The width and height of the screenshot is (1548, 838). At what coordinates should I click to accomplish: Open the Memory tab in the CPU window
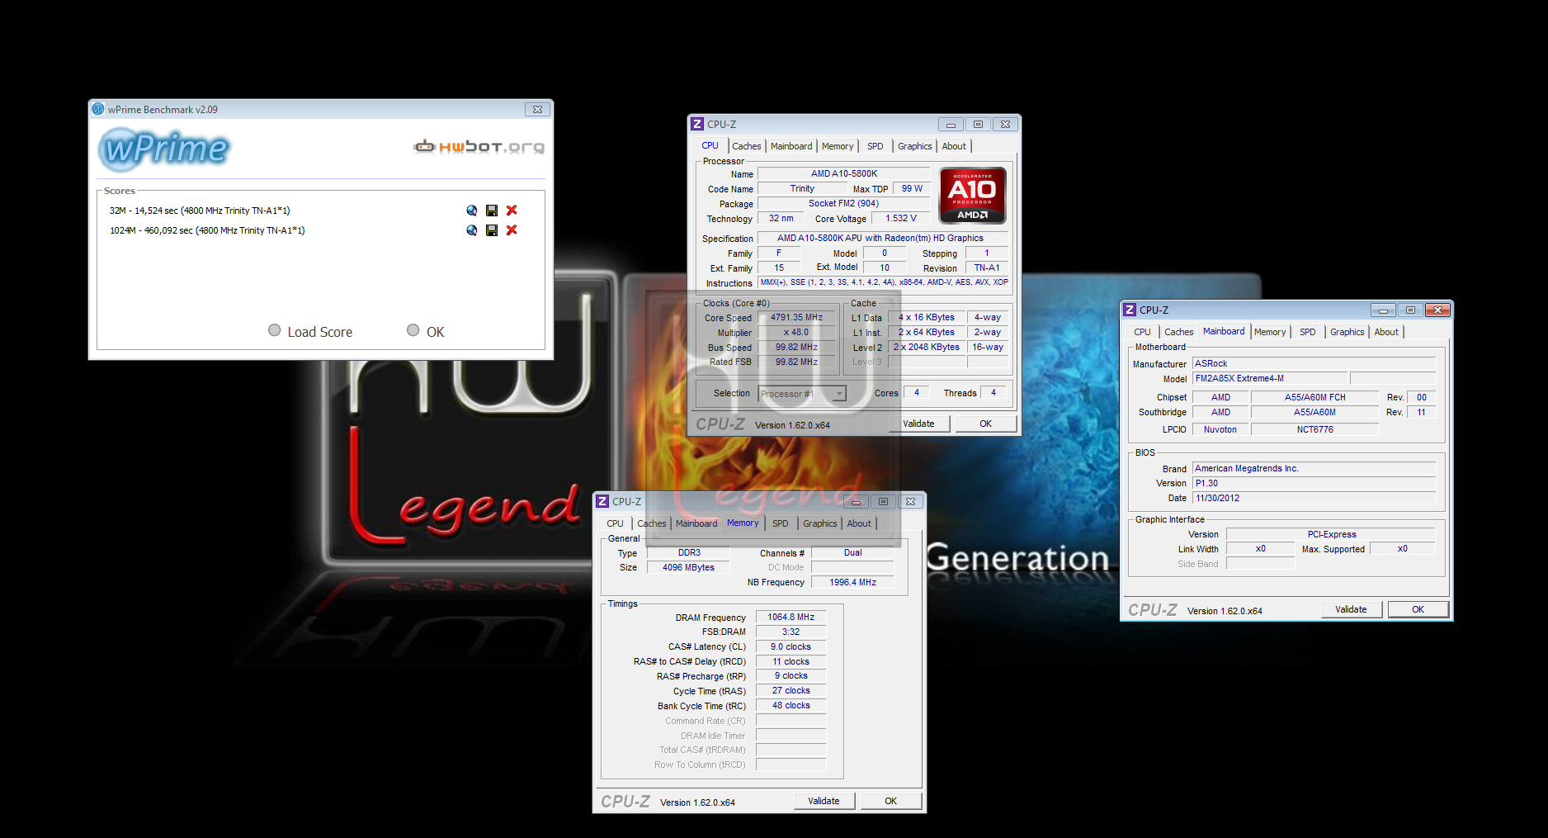point(838,146)
